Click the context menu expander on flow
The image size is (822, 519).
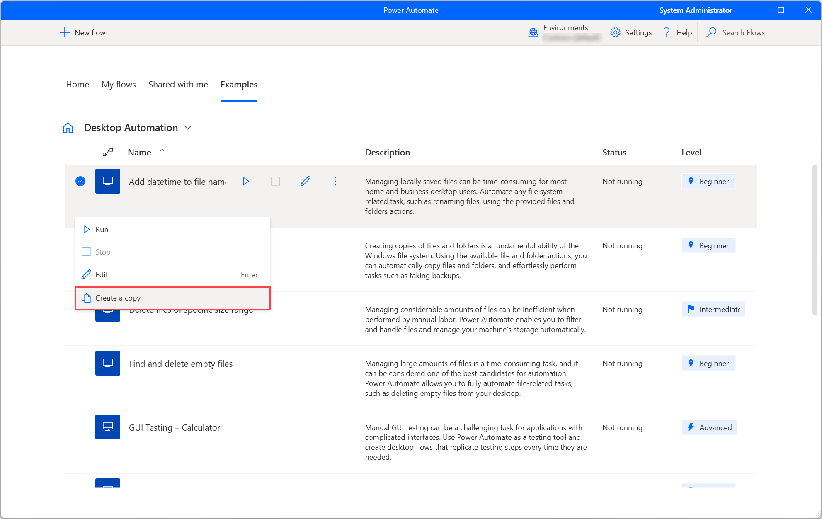click(x=335, y=181)
